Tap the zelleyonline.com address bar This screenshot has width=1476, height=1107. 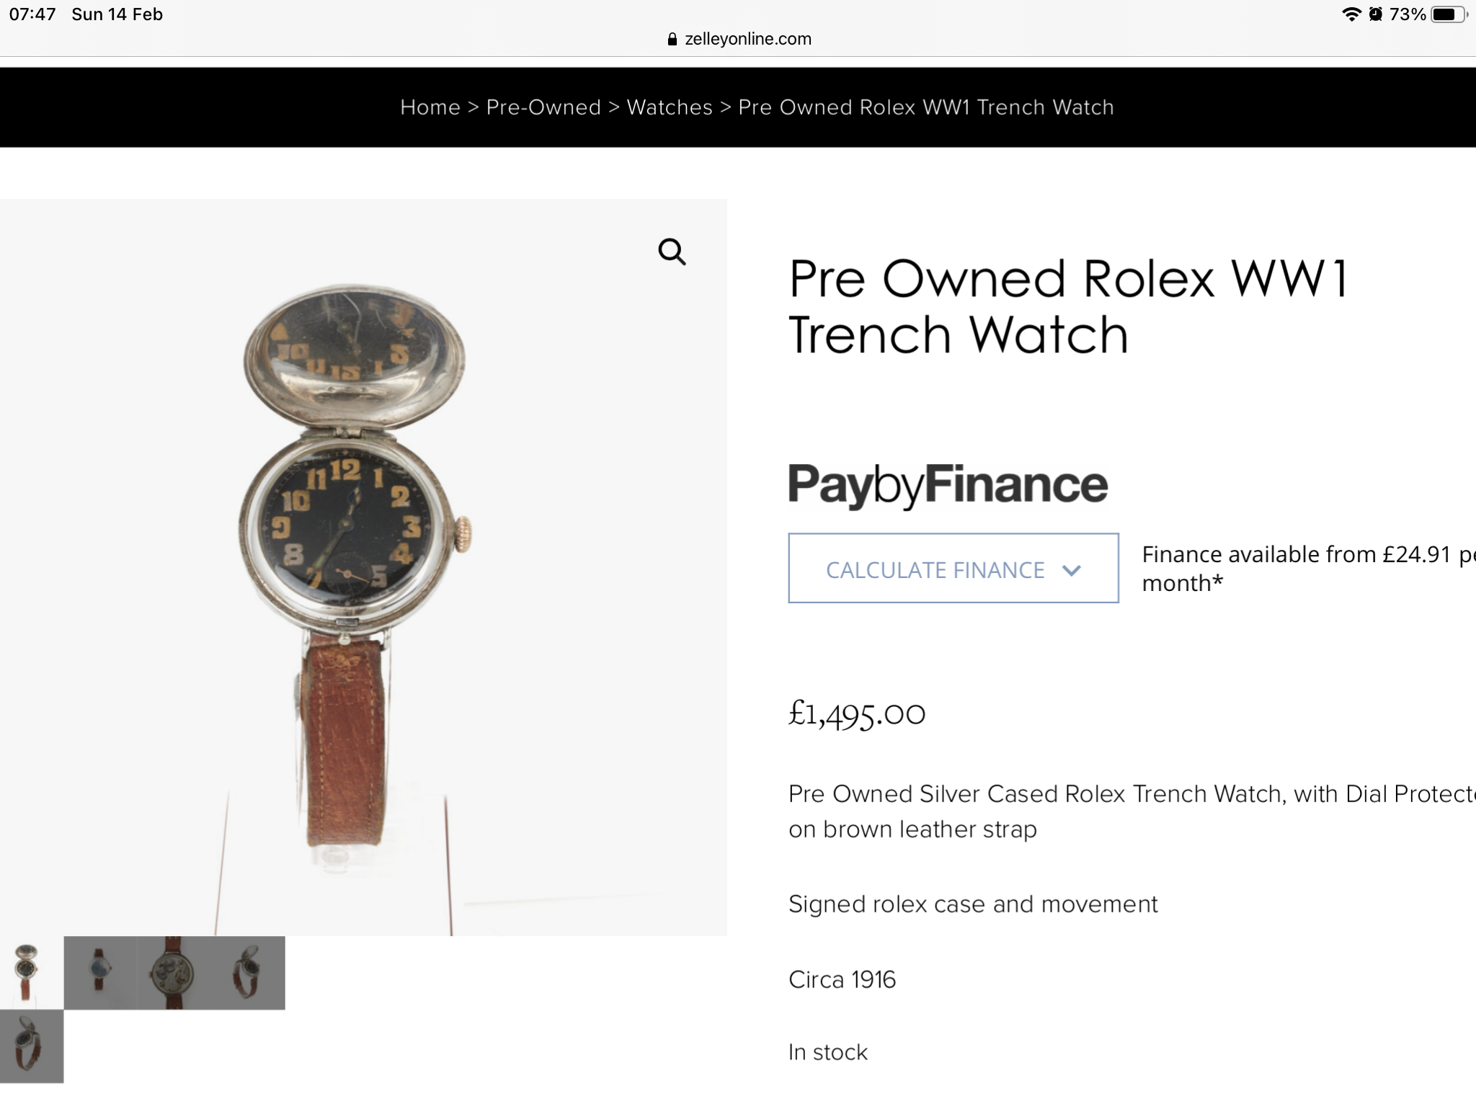coord(747,40)
